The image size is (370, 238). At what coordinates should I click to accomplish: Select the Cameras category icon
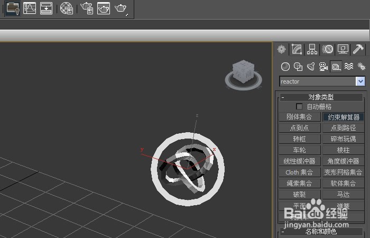tap(323, 67)
